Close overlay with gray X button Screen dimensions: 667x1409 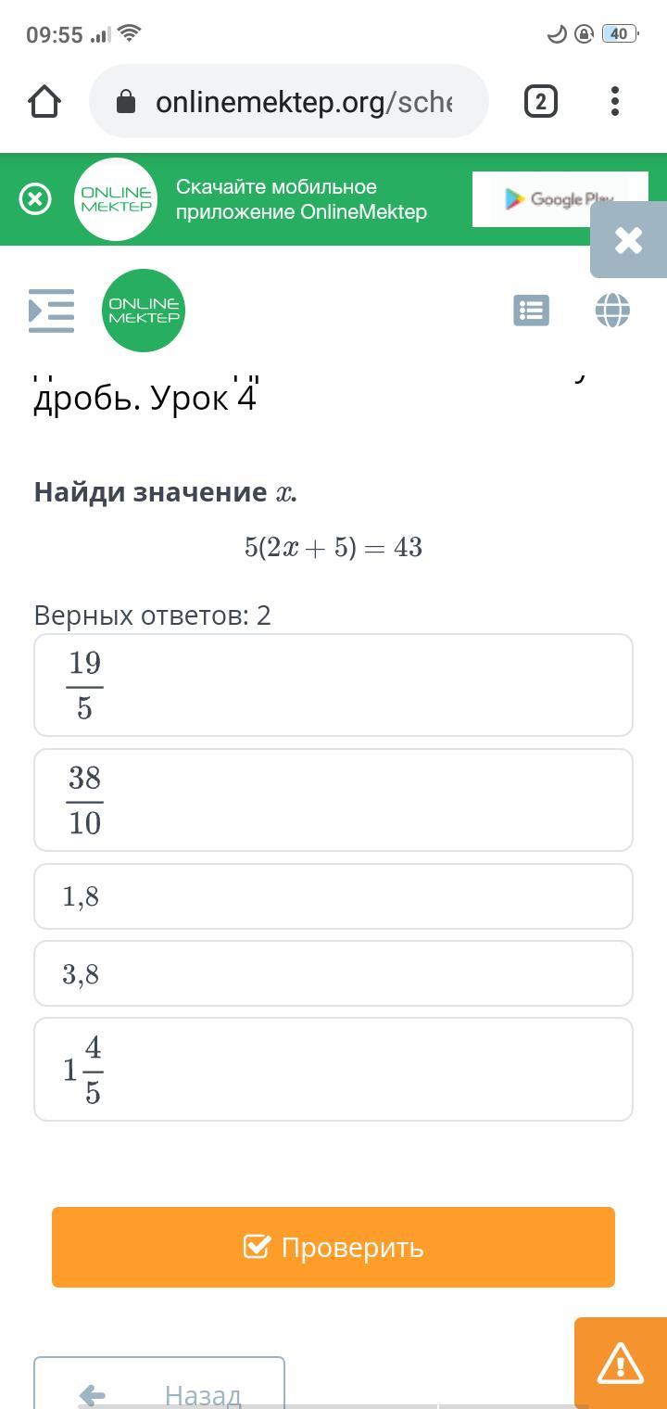tap(629, 241)
